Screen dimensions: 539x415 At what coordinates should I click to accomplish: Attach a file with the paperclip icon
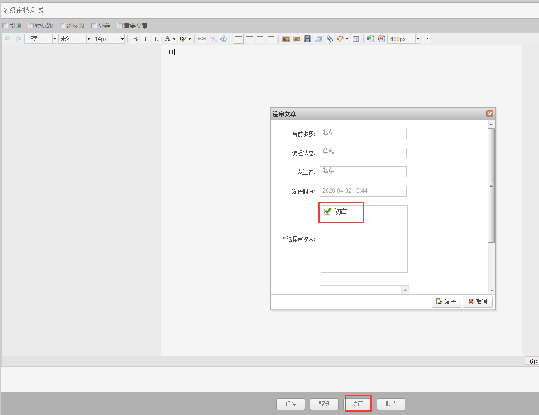[330, 39]
